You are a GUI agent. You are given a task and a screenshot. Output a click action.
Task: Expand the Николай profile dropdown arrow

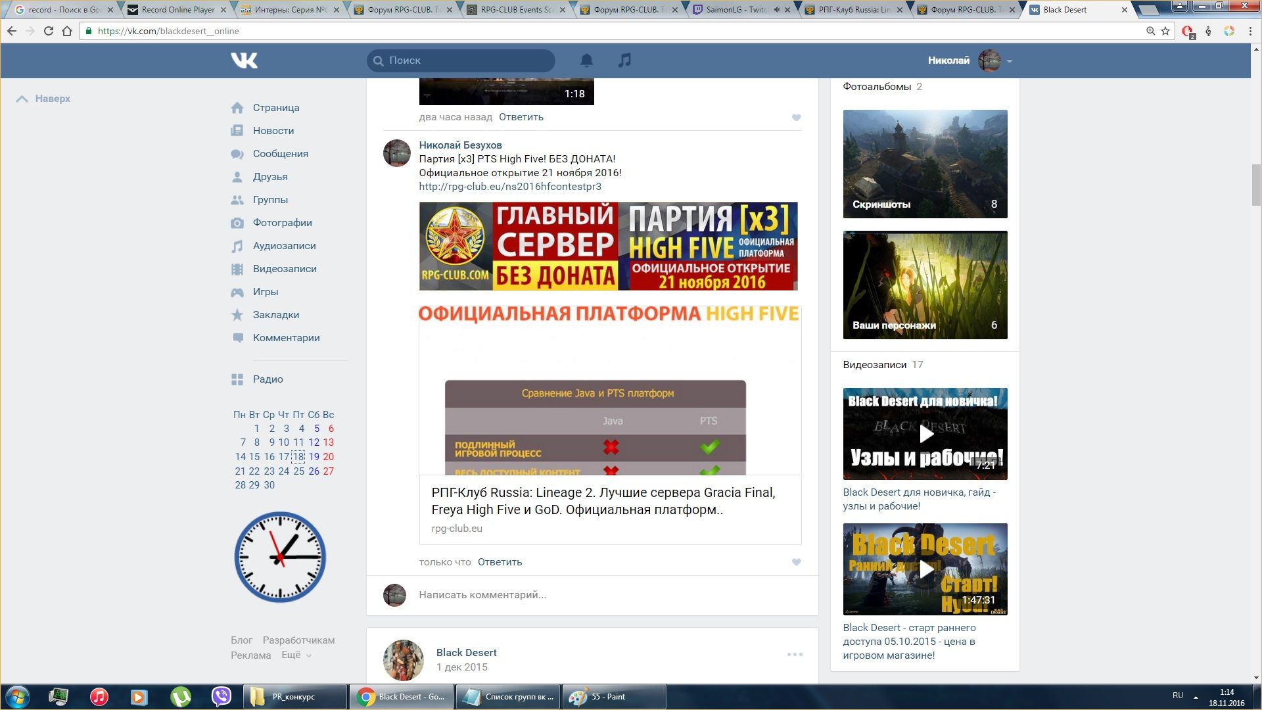(x=1010, y=61)
